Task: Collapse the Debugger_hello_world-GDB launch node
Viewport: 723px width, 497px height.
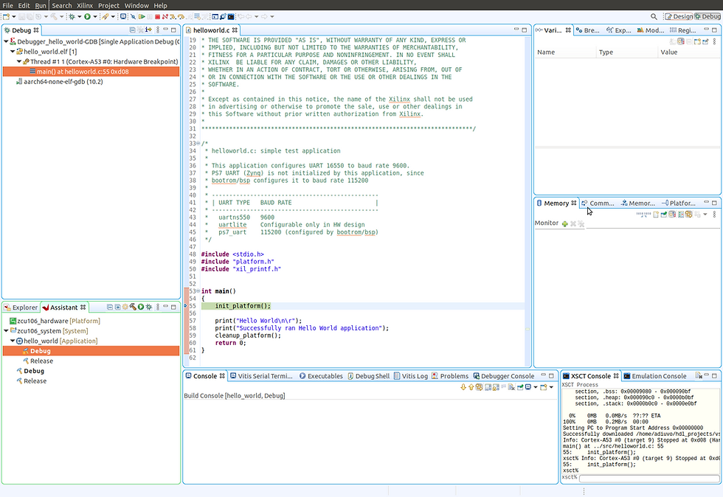Action: point(6,41)
